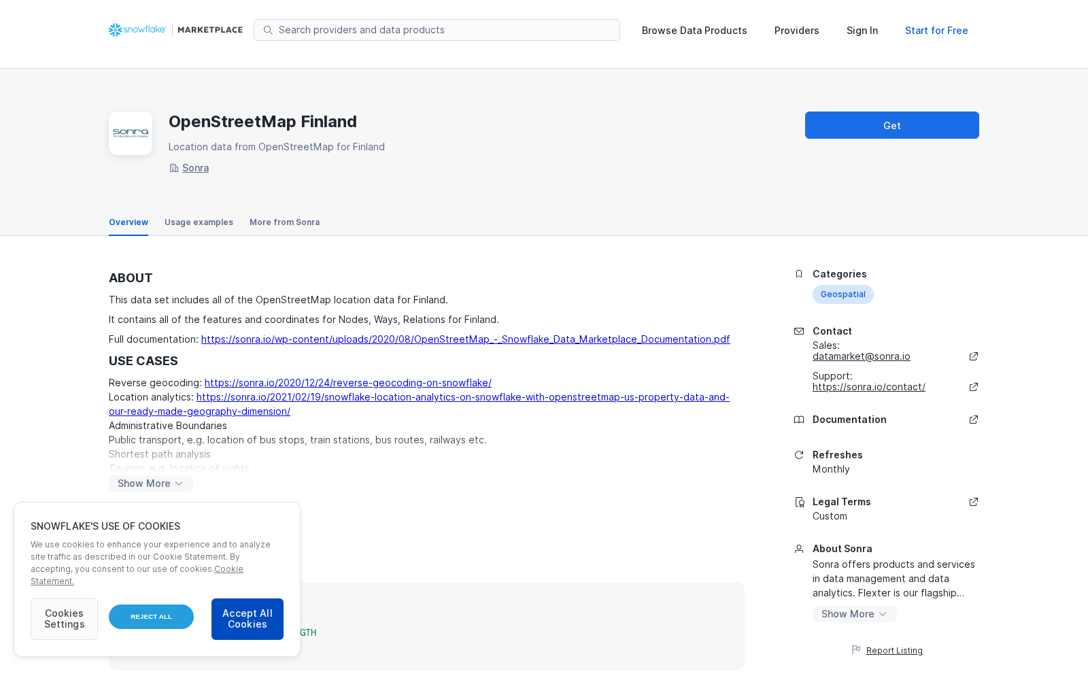
Task: Click the Documentation book icon
Action: (x=799, y=420)
